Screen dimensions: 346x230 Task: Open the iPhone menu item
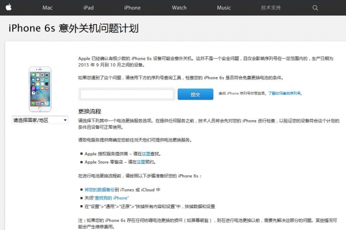coord(132,7)
